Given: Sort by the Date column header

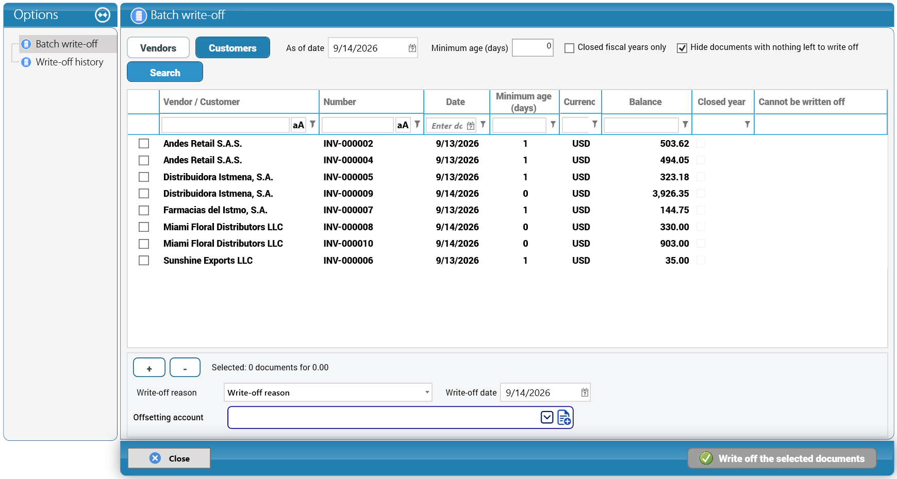Looking at the screenshot, I should click(x=456, y=102).
